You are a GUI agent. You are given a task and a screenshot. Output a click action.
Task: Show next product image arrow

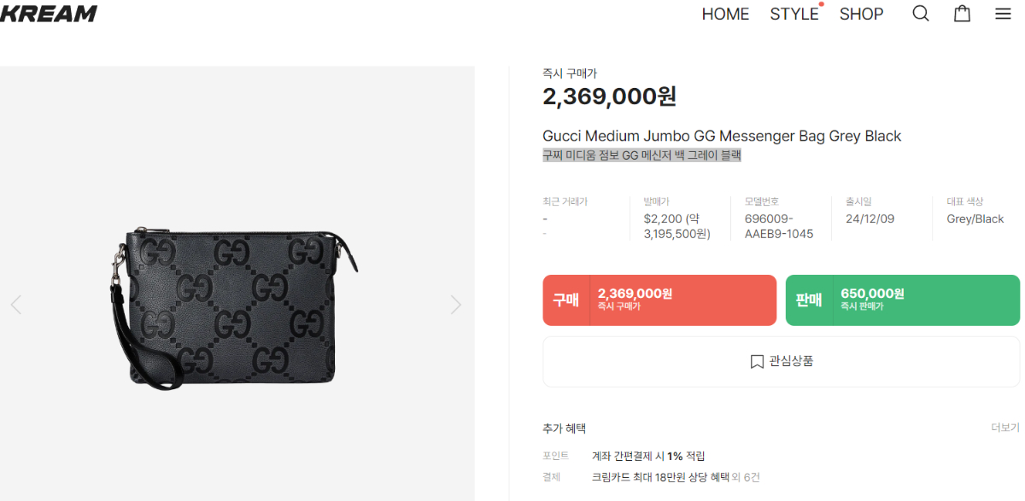(456, 305)
